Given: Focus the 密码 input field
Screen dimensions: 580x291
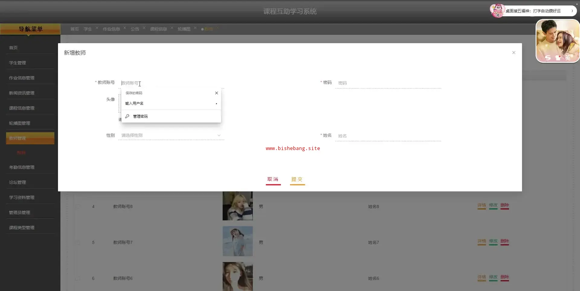Looking at the screenshot, I should tap(388, 83).
